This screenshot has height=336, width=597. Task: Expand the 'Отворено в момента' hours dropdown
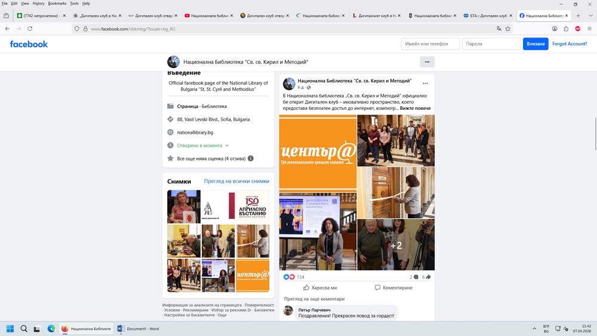(x=227, y=146)
